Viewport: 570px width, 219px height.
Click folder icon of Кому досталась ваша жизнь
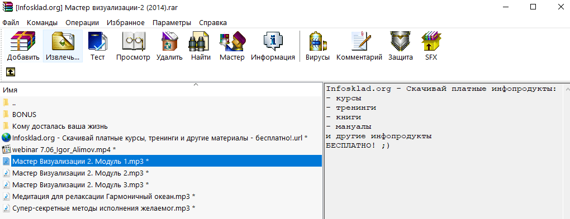[6, 126]
